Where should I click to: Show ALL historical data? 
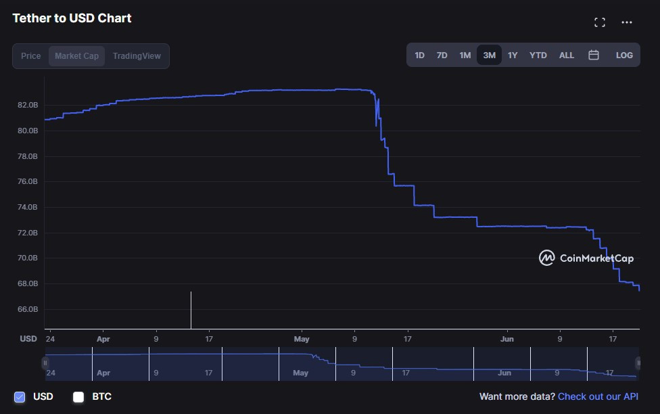[x=566, y=55]
